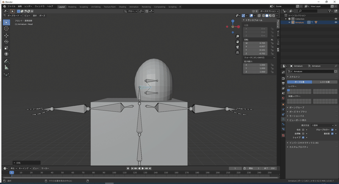Open the ポーズ menu in viewport header
The width and height of the screenshot is (339, 184).
[42, 16]
